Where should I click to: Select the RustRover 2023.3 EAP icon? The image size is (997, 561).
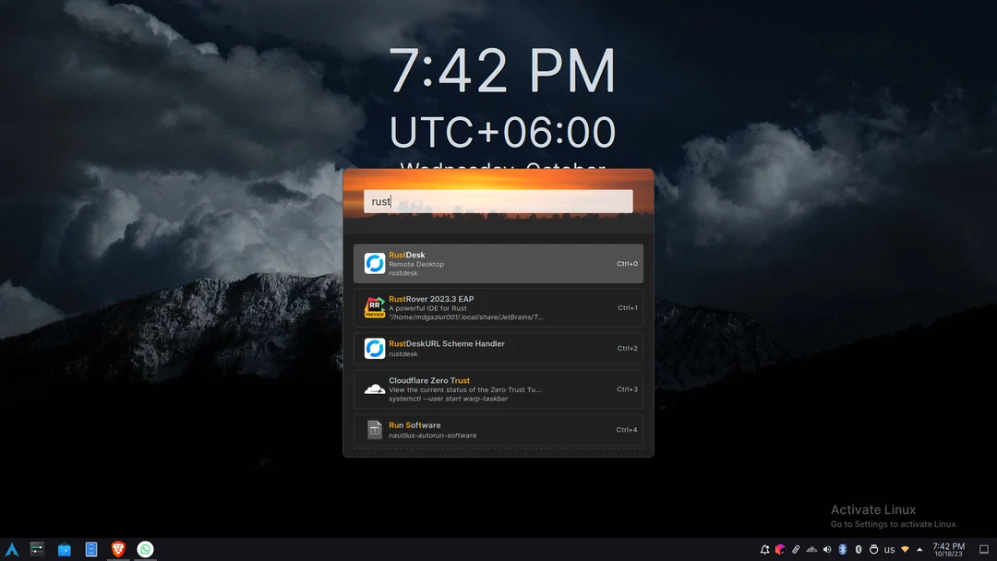(374, 306)
